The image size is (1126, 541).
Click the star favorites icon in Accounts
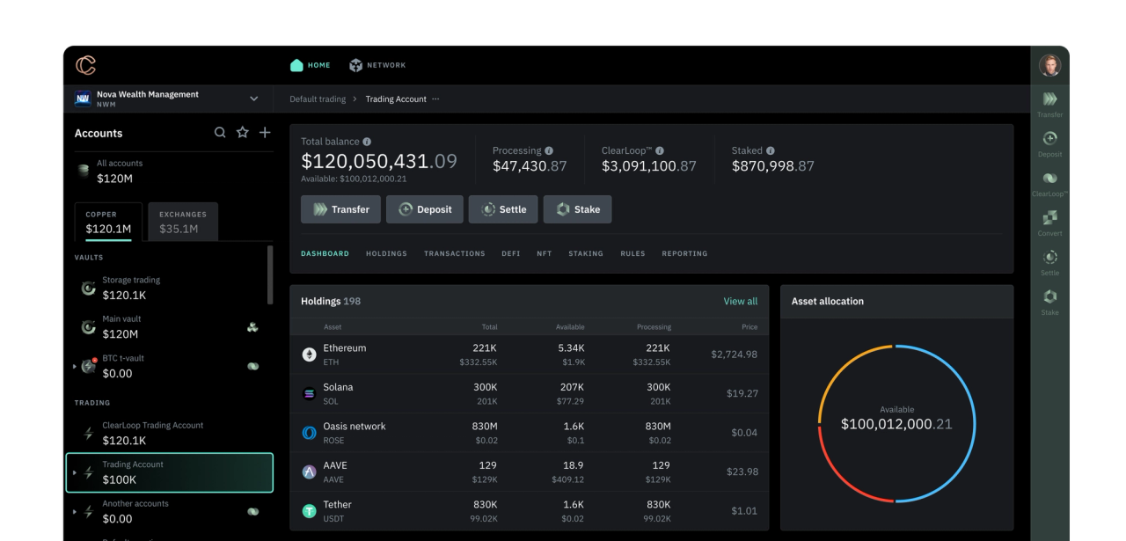[243, 133]
